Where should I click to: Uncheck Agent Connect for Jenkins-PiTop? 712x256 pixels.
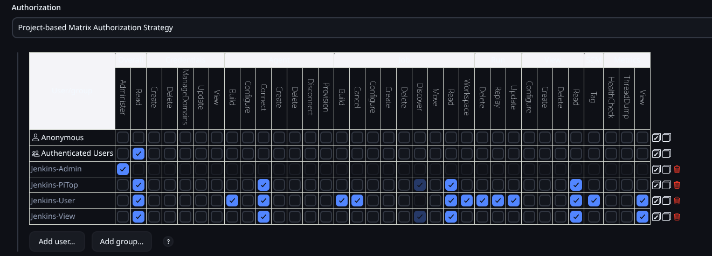coord(264,185)
